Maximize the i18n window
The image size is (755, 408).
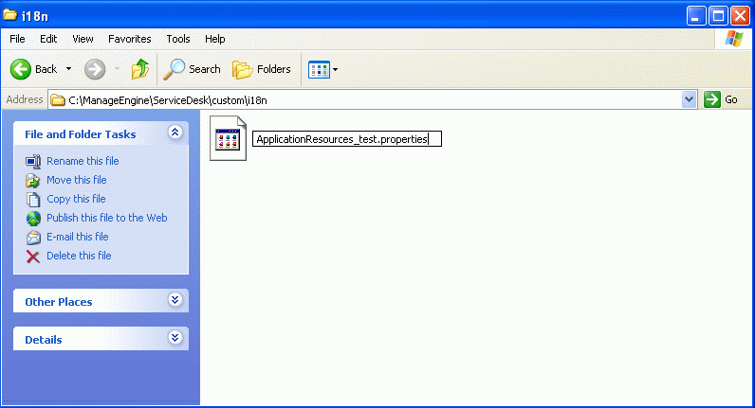coord(718,16)
